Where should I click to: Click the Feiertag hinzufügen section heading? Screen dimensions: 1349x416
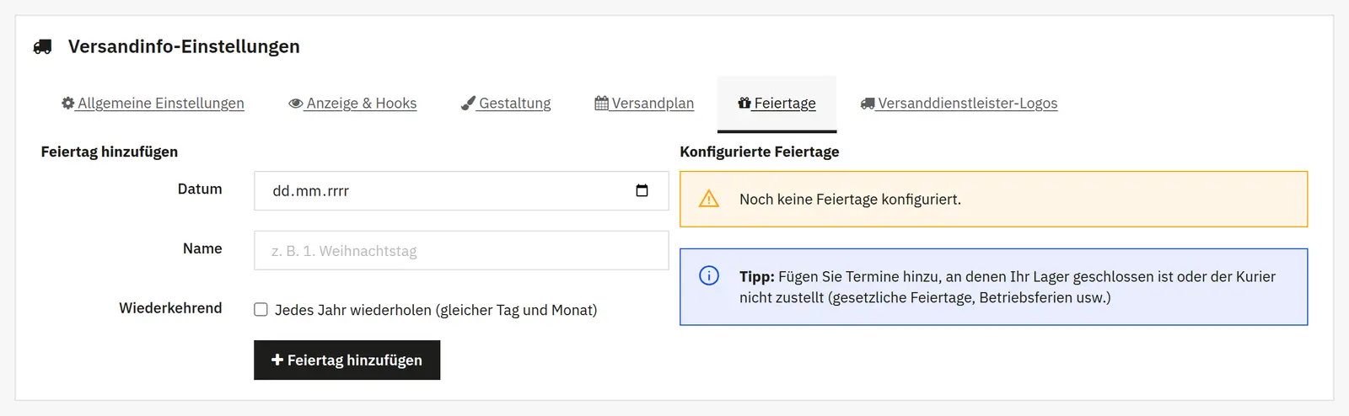coord(110,152)
